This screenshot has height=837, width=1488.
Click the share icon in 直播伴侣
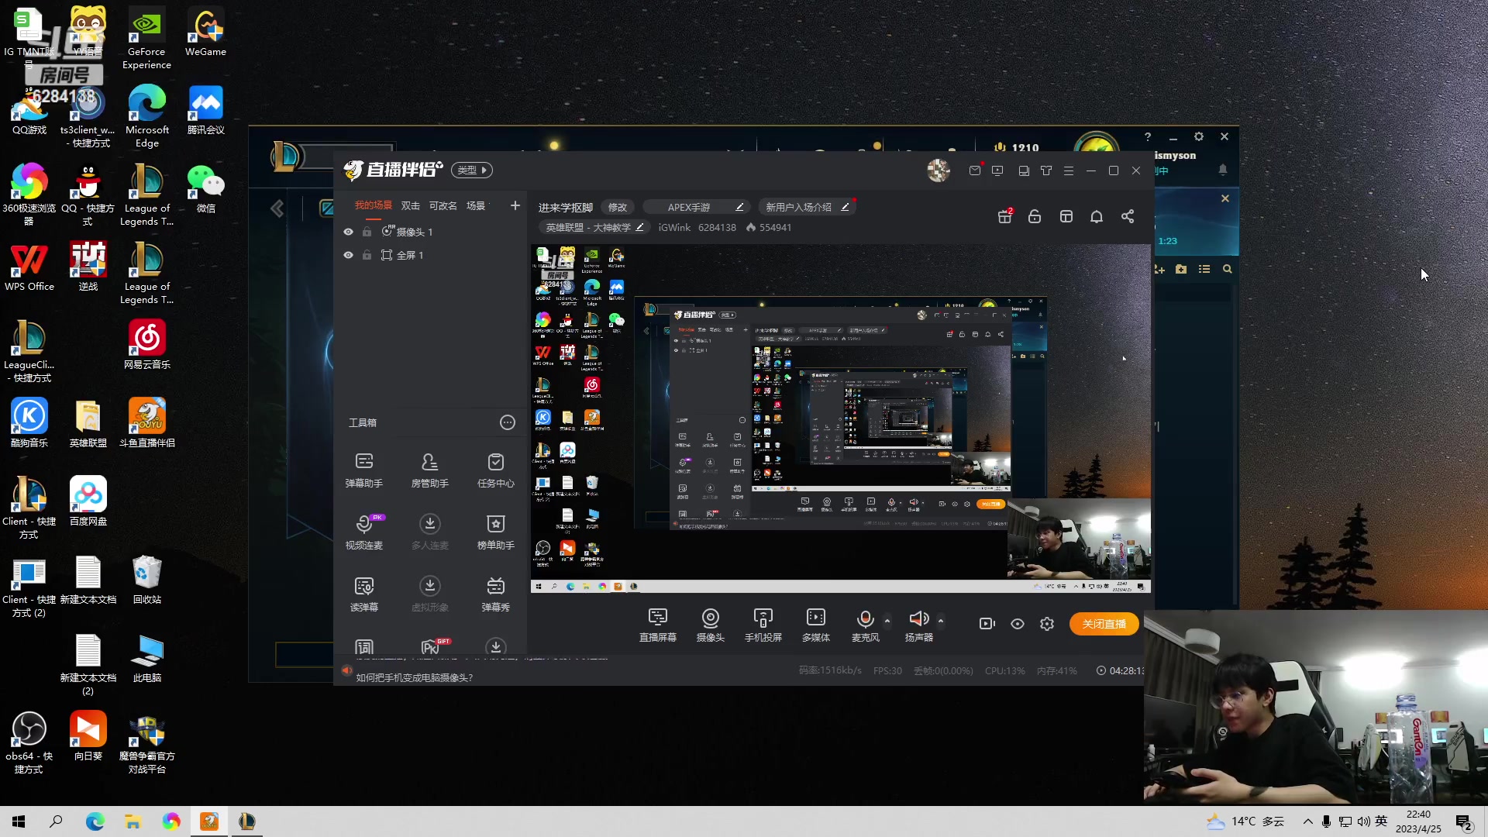coord(1128,216)
